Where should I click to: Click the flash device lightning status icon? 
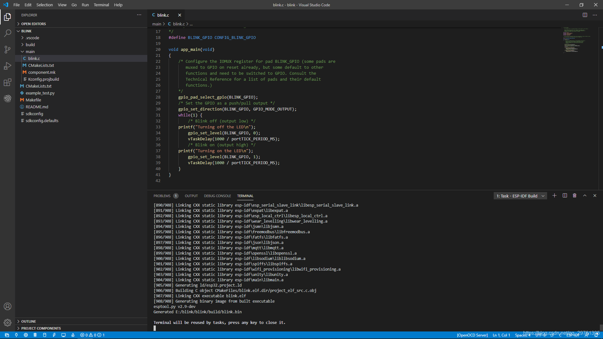tap(54, 335)
